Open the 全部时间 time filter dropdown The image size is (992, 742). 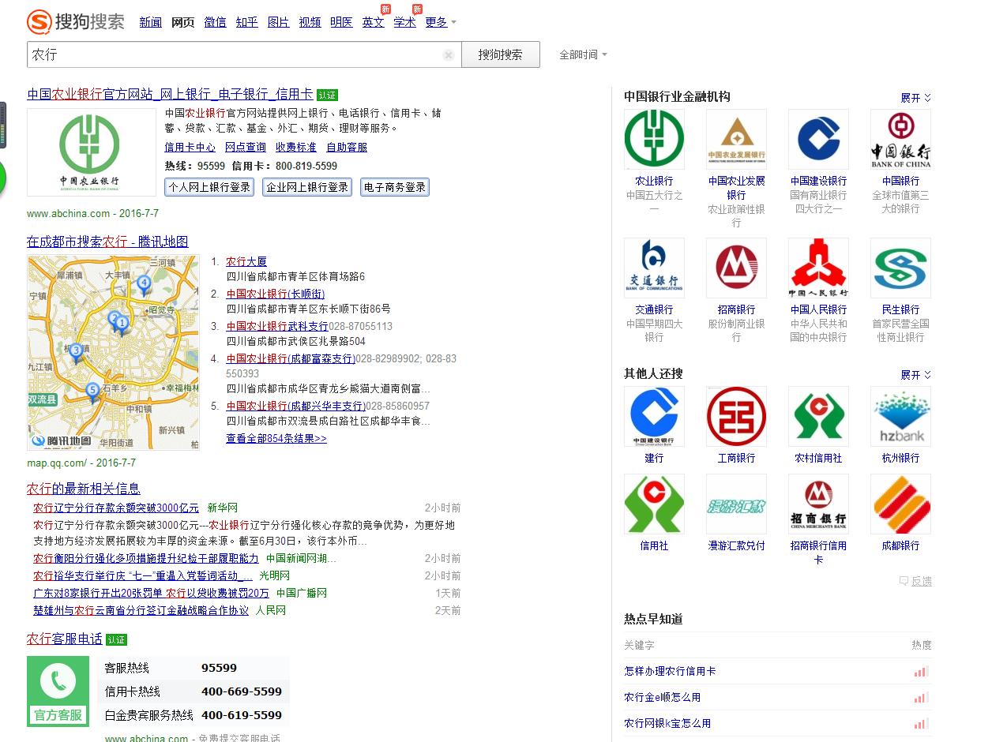click(x=583, y=55)
